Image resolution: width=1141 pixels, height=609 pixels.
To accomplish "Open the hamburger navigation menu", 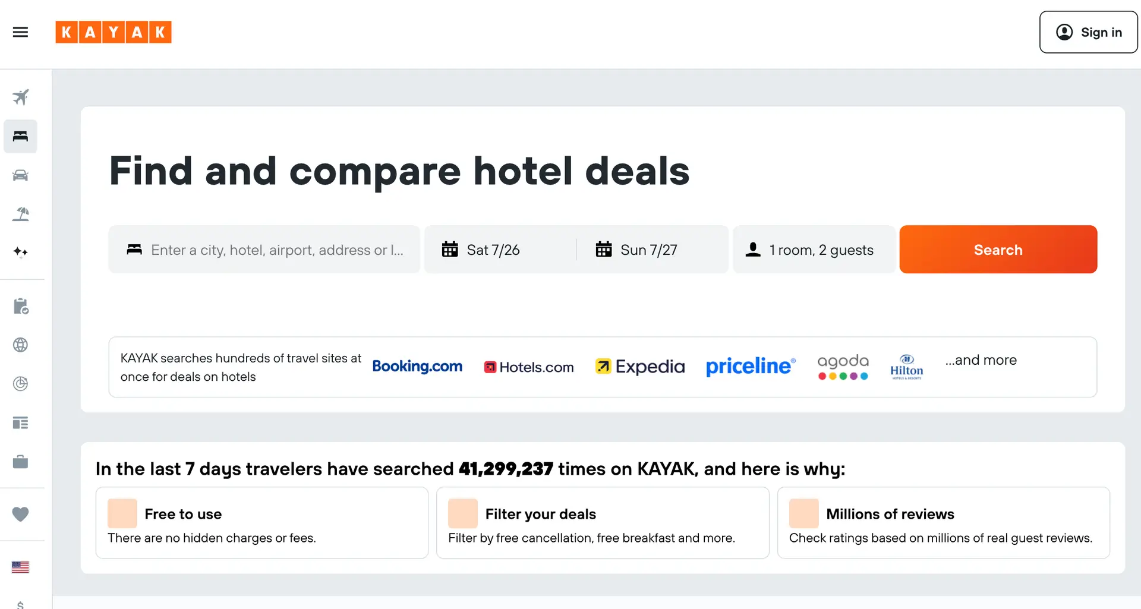I will (x=20, y=32).
